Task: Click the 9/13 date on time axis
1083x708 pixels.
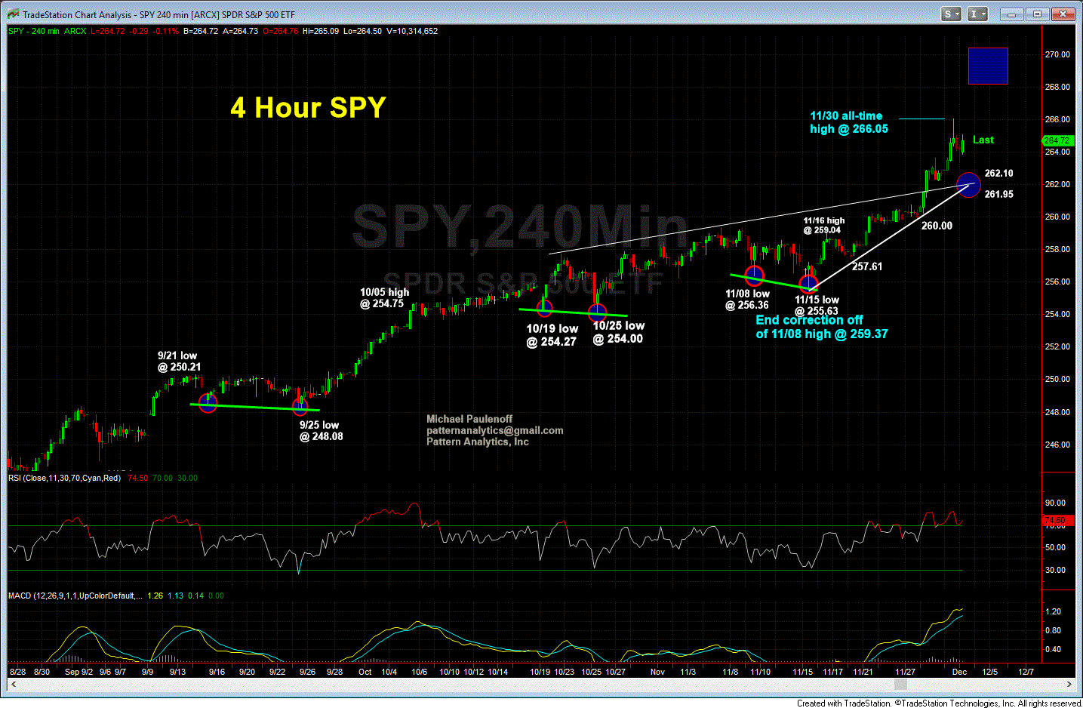Action: coord(177,672)
